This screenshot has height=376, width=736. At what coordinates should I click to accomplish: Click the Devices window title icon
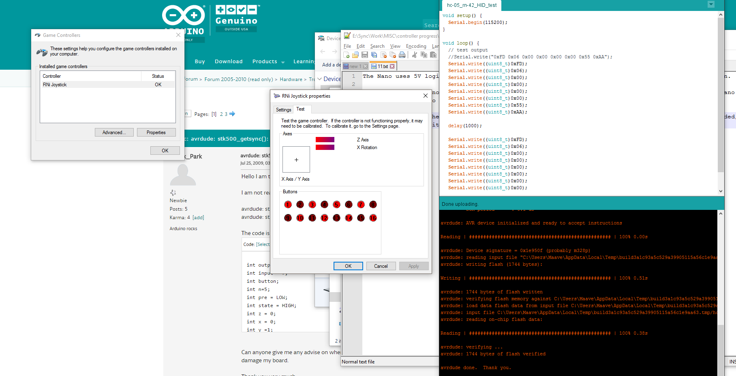321,38
